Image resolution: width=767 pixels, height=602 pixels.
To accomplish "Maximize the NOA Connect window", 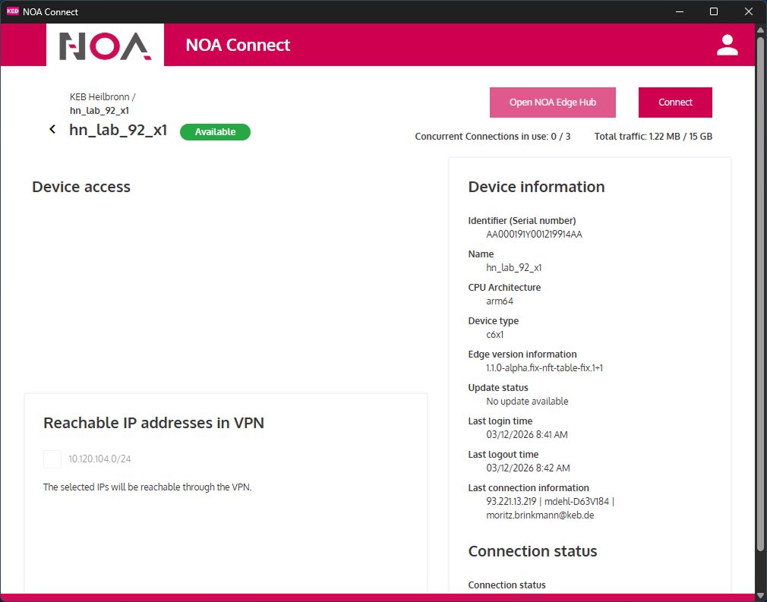I will (714, 11).
